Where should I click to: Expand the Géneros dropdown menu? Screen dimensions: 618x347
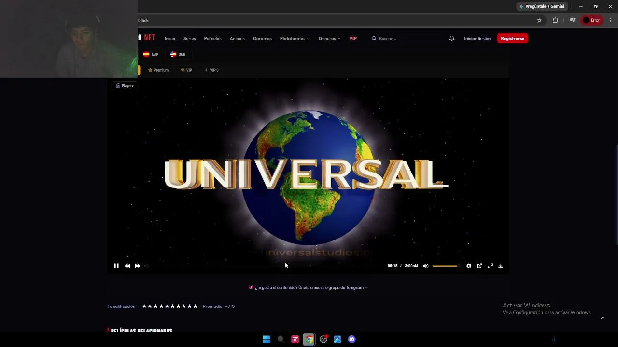point(329,39)
